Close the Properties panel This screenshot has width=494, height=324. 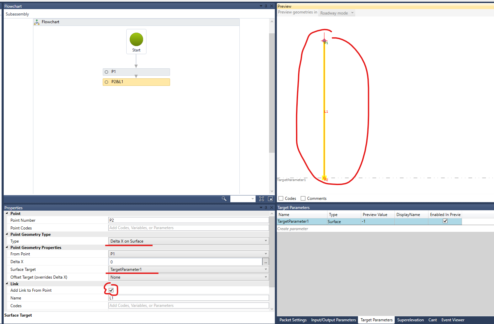coord(272,208)
